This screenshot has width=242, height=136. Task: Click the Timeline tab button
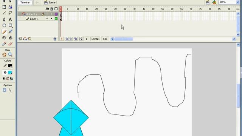click(25, 3)
